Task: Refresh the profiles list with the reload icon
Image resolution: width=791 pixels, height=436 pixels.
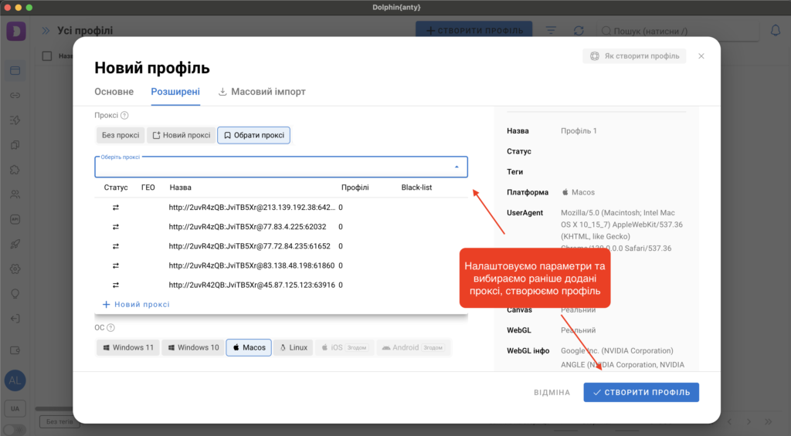Action: click(x=579, y=31)
